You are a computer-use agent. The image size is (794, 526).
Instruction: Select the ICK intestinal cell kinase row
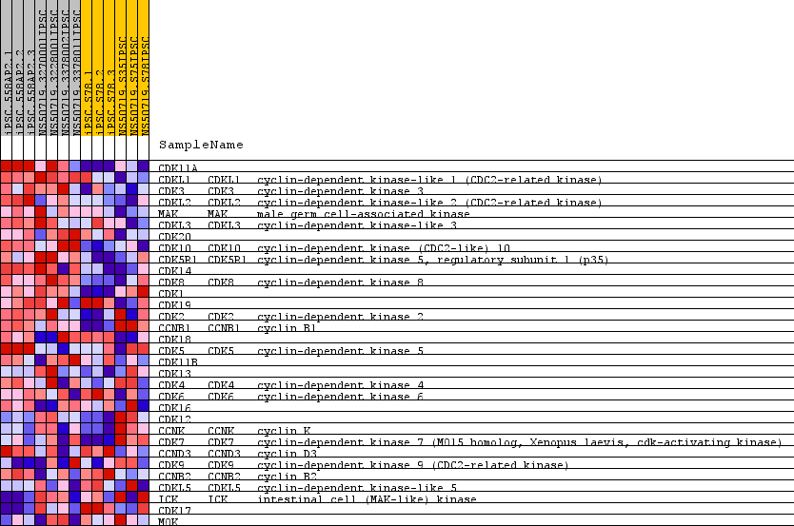pyautogui.click(x=316, y=499)
